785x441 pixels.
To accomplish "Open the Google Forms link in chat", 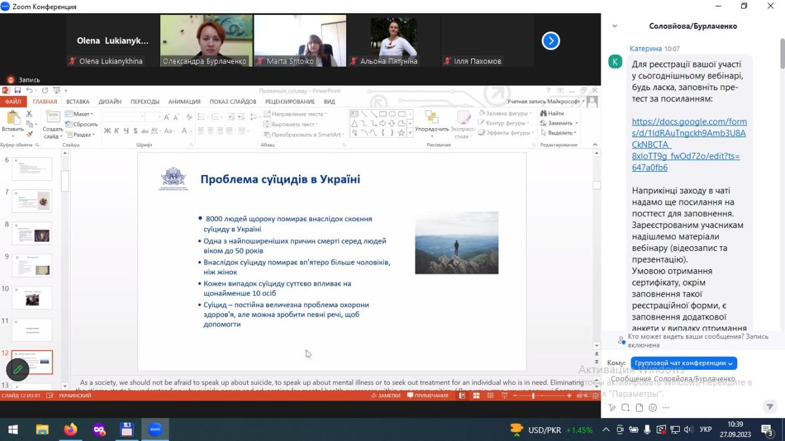I will tap(689, 144).
